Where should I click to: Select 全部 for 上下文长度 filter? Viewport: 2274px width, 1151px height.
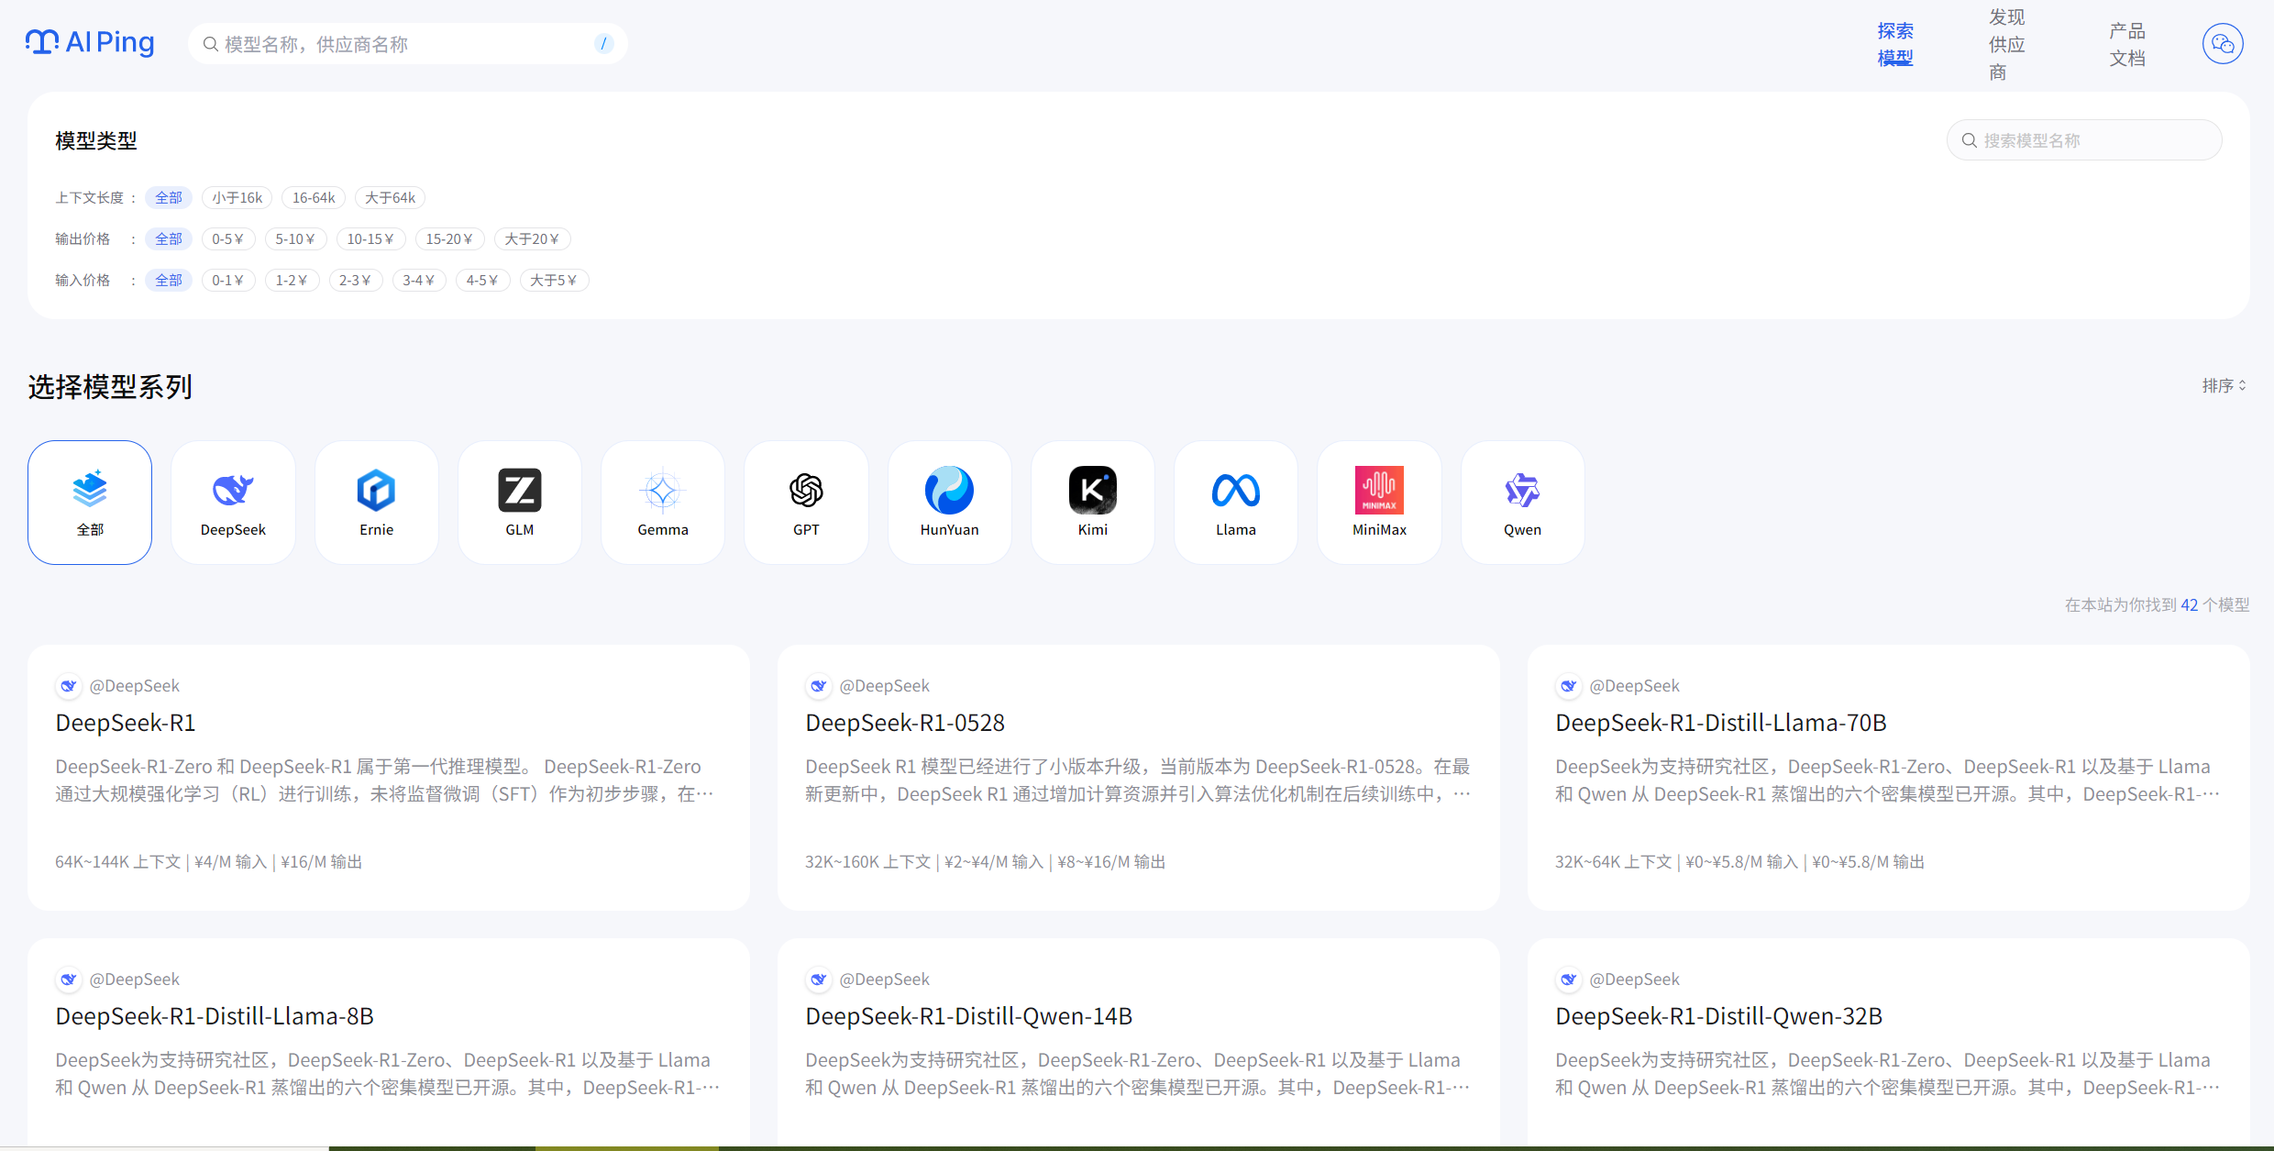[x=169, y=198]
